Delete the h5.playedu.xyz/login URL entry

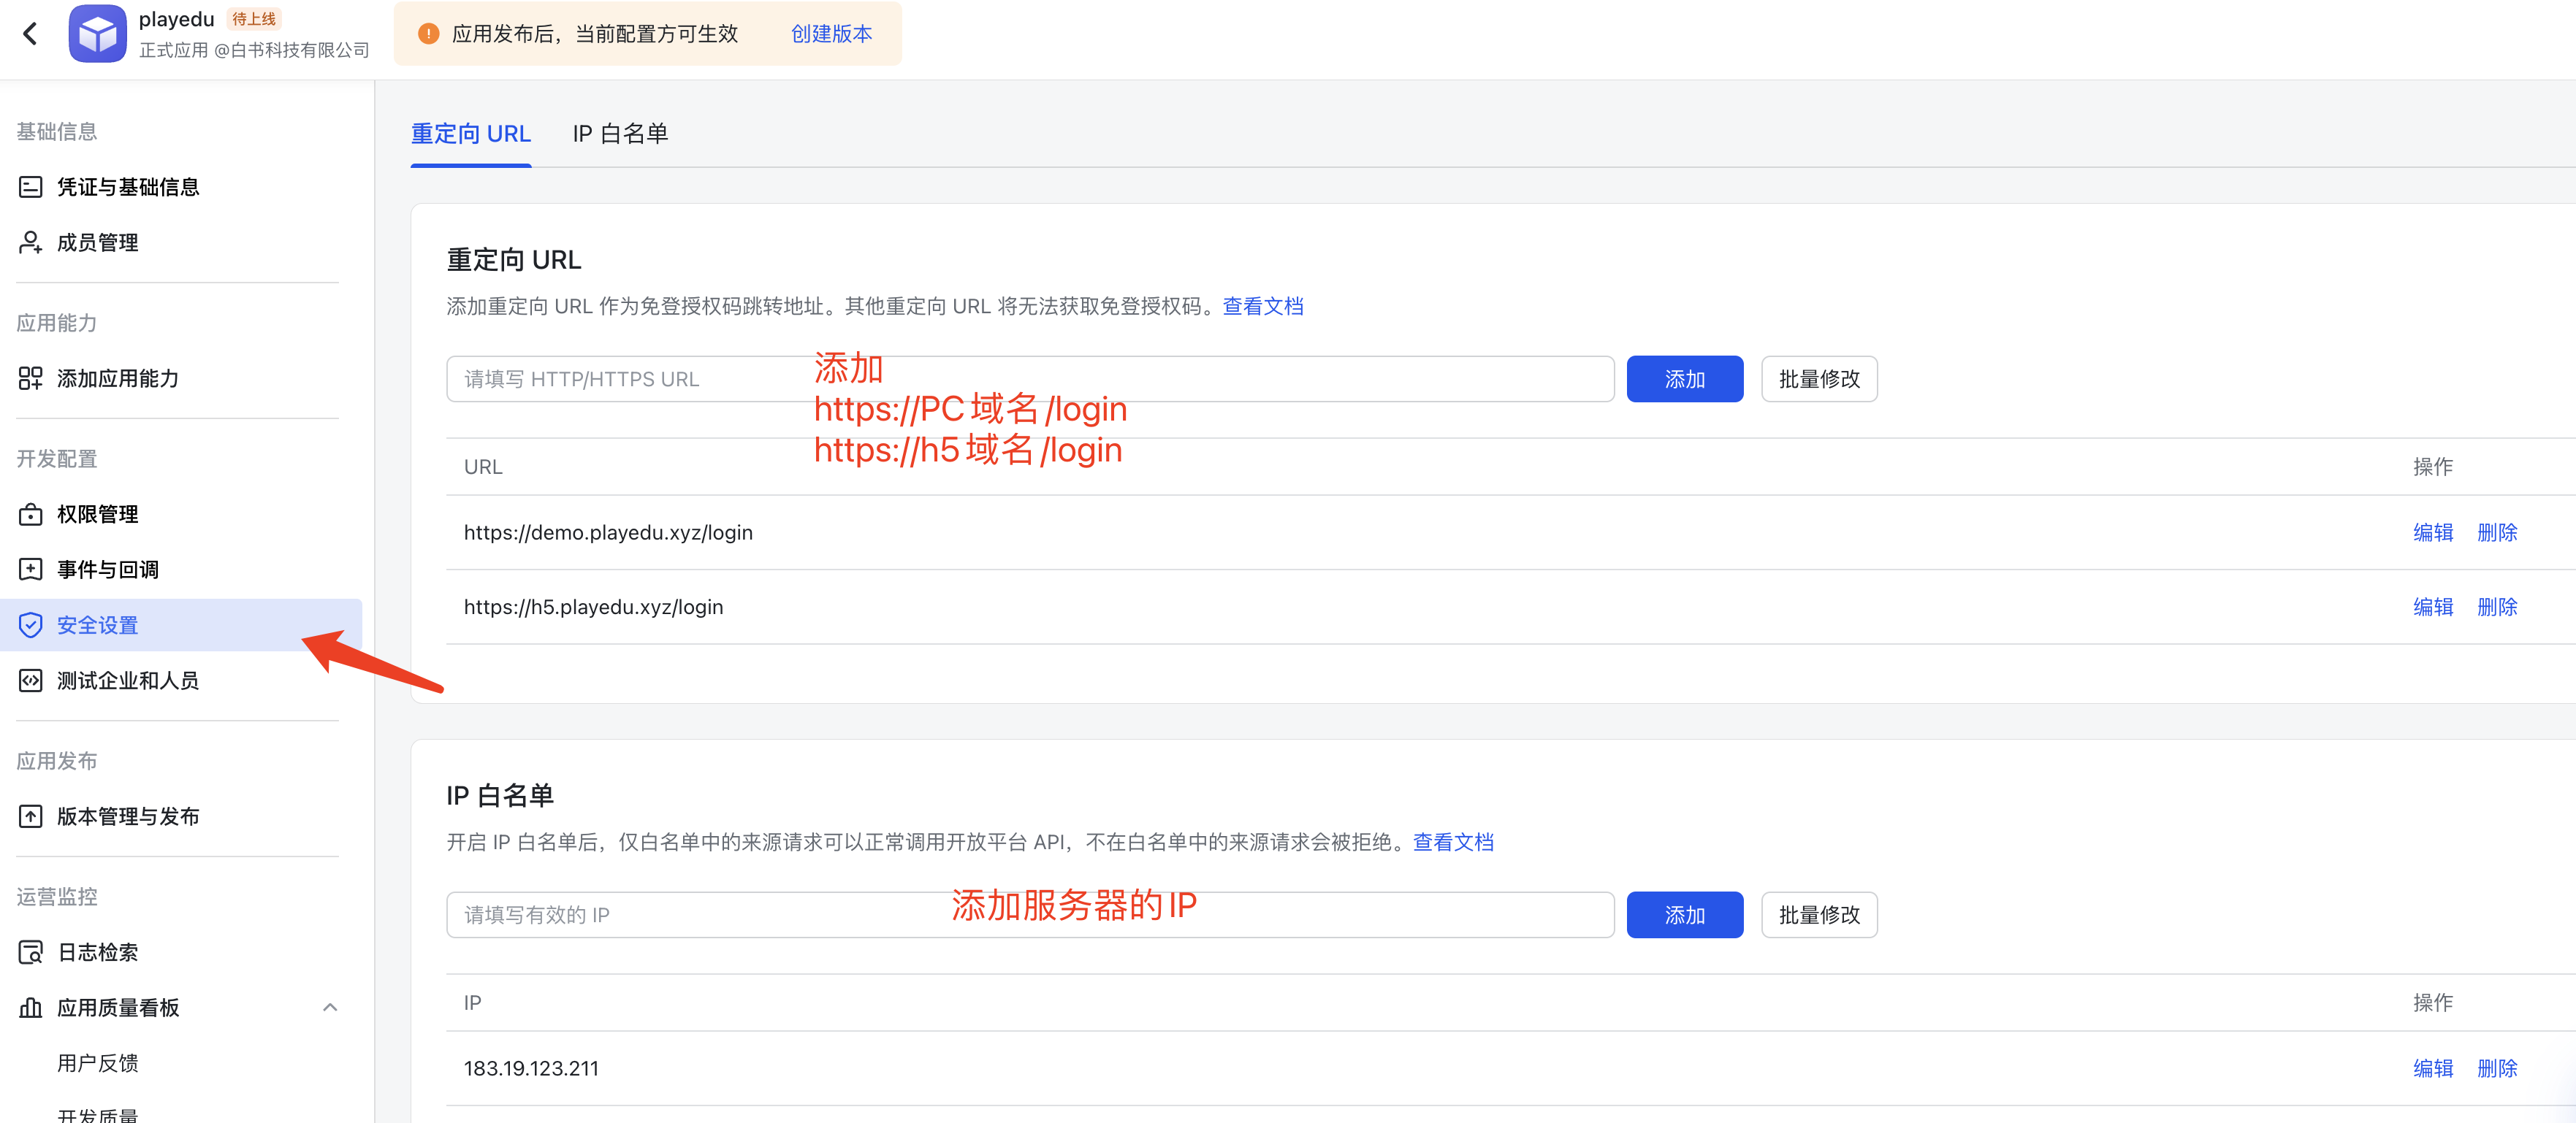[x=2496, y=608]
